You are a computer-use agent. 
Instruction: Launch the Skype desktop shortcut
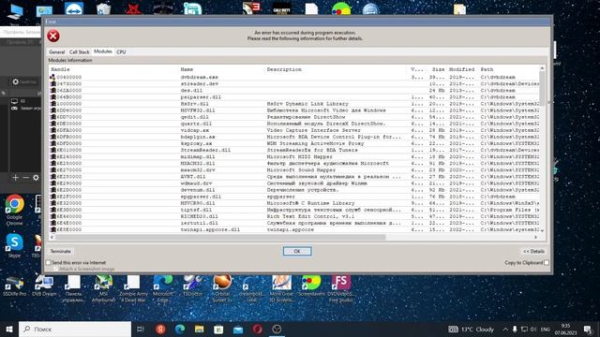point(15,245)
